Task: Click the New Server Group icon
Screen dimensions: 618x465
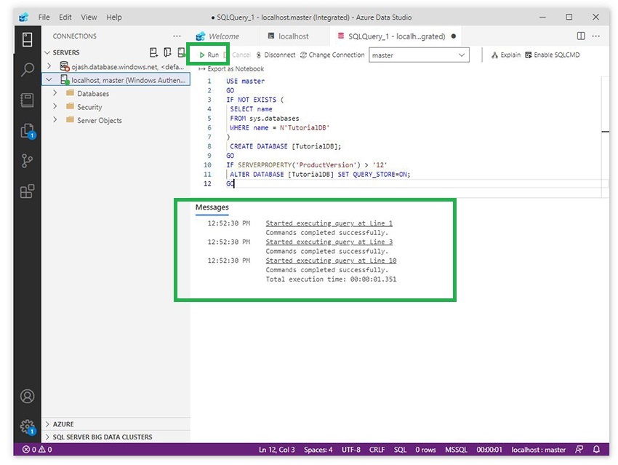Action: (x=167, y=52)
